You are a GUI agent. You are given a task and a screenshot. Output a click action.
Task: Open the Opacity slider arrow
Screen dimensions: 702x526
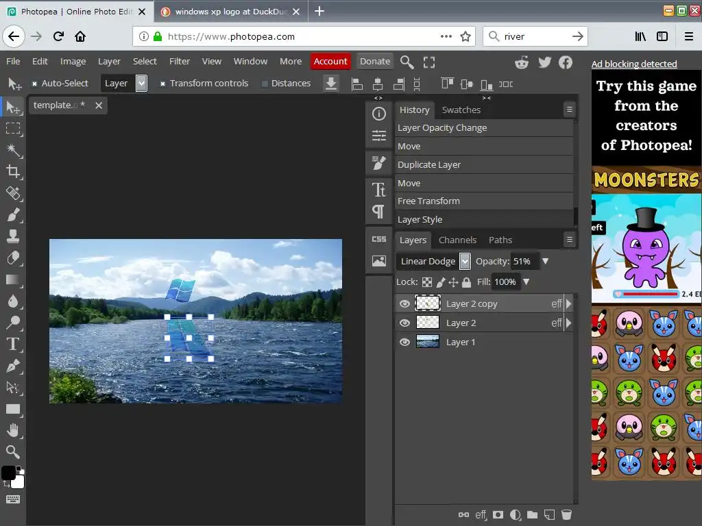(x=545, y=261)
